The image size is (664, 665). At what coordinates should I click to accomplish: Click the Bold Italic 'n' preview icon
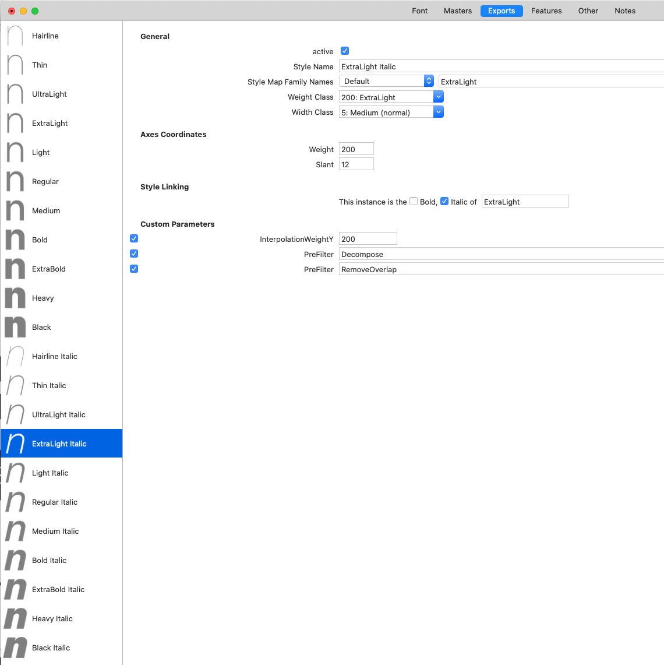coord(15,560)
